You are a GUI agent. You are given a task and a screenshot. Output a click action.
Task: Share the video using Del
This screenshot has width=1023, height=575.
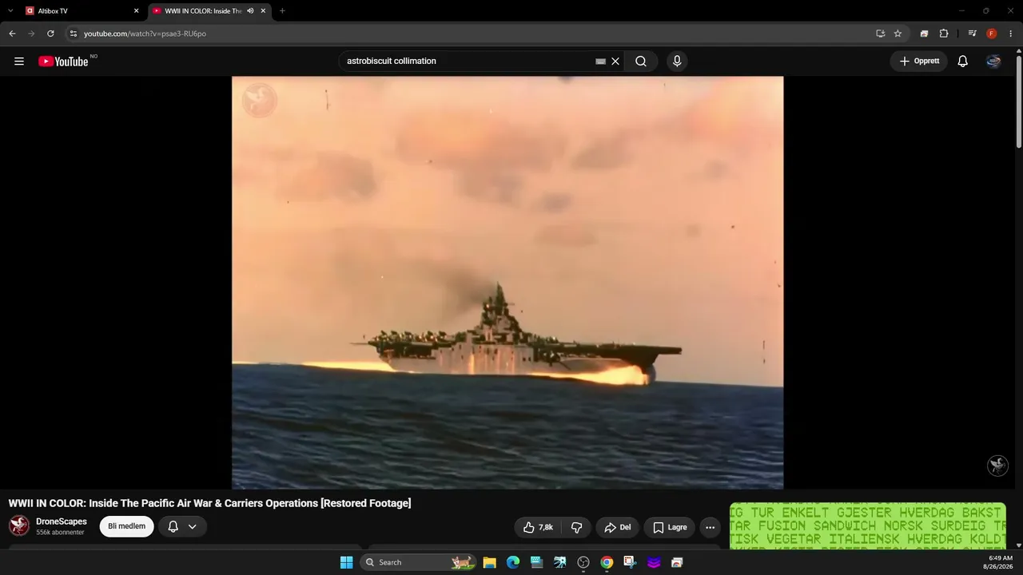click(618, 527)
